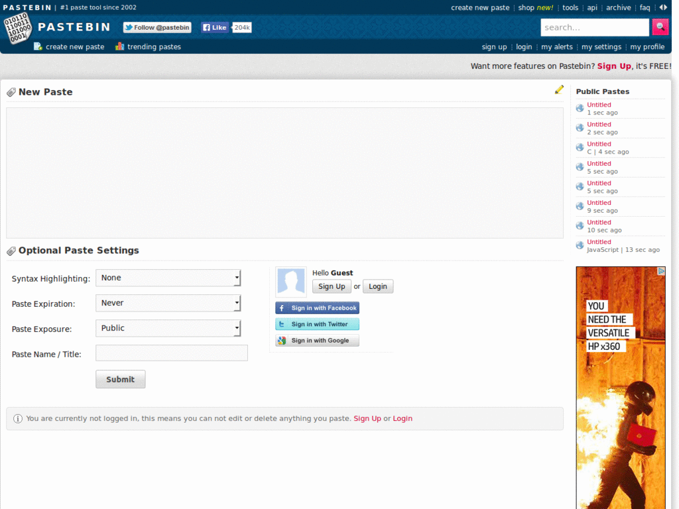Click inside the Paste Name / Title field
The image size is (679, 509).
(x=171, y=353)
